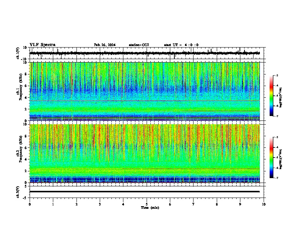The height and width of the screenshot is (229, 297).
Task: Click the -5 tick on ch.3(V) axis
Action: [x=25, y=198]
